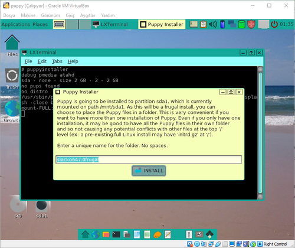
Task: Open the orange paint palette icon in dock
Action: tap(158, 234)
